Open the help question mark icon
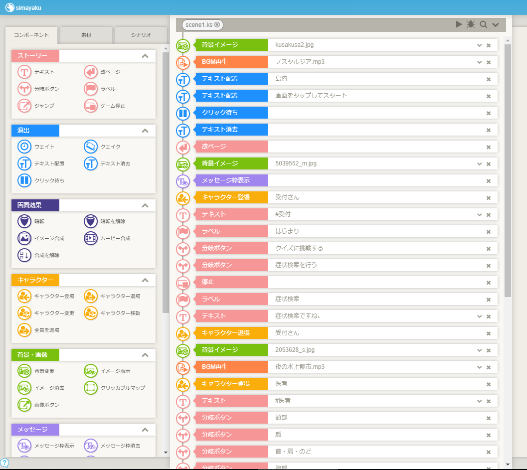Screen dimensions: 527x470 (x=4, y=463)
